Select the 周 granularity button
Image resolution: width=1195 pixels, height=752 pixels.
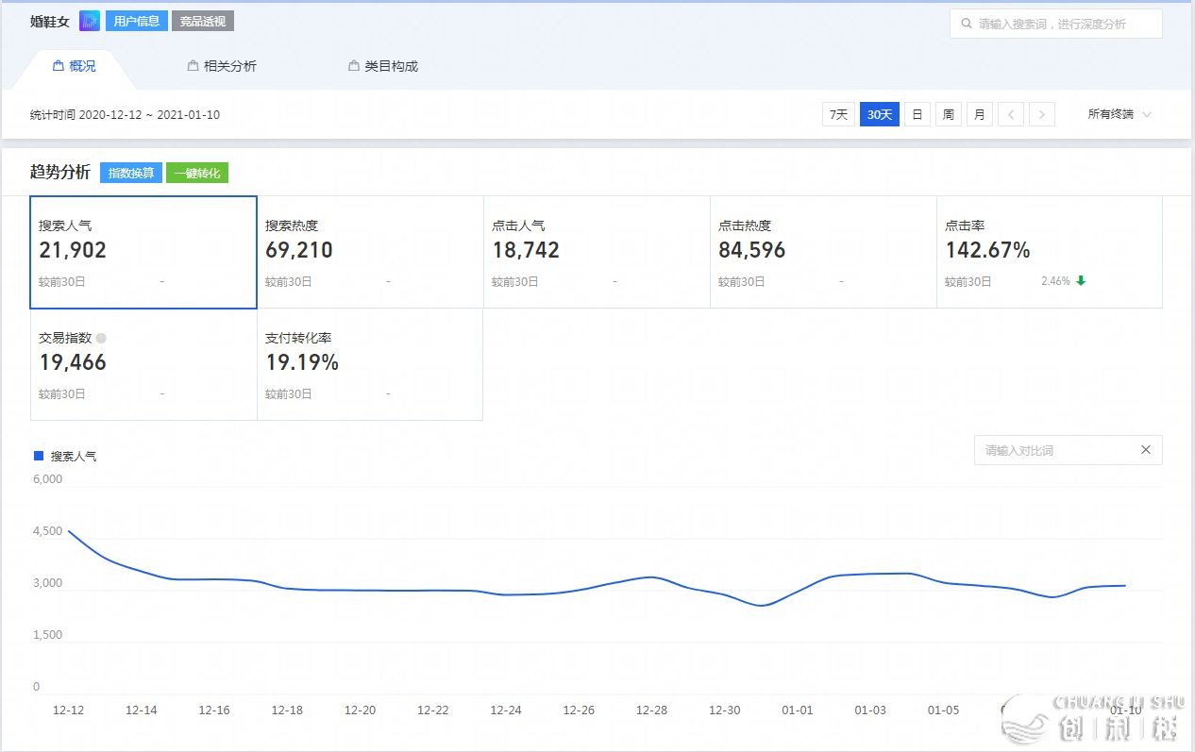click(x=949, y=114)
